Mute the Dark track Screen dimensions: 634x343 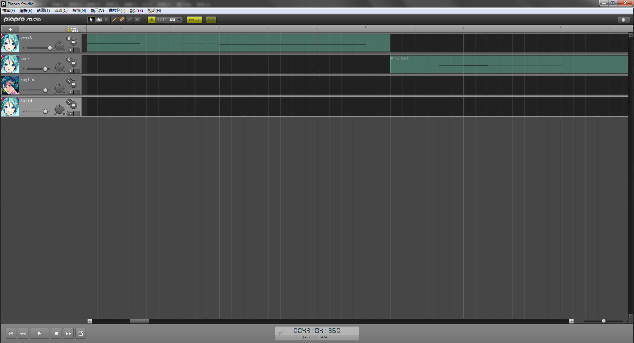(74, 63)
